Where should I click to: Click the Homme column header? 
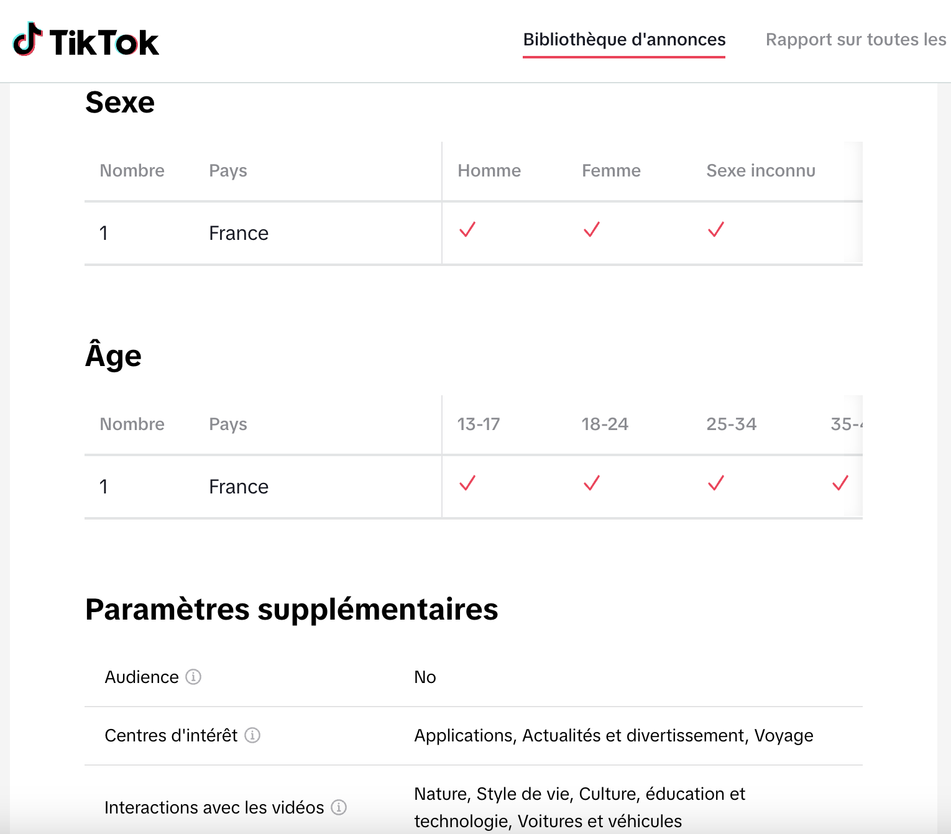coord(489,171)
